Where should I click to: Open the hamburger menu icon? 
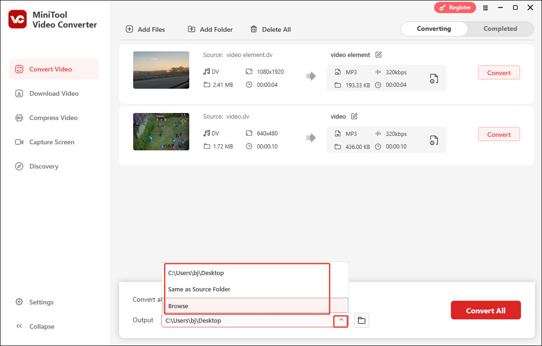click(x=485, y=7)
